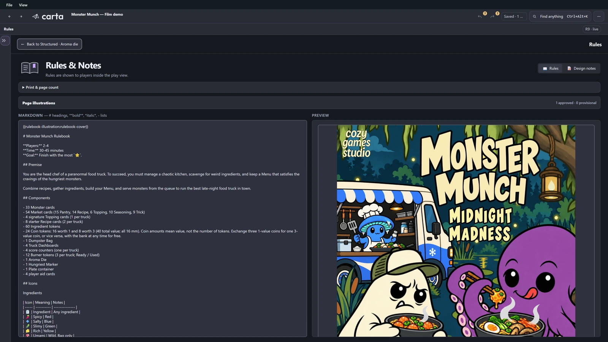The width and height of the screenshot is (608, 342).
Task: Expand the collapsed left sidebar
Action: tap(5, 41)
